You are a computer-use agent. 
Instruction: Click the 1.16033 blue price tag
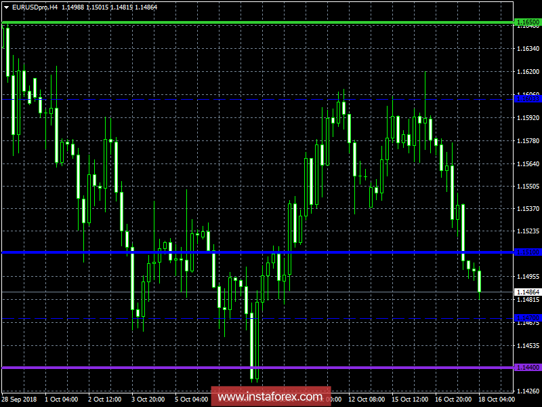point(528,99)
